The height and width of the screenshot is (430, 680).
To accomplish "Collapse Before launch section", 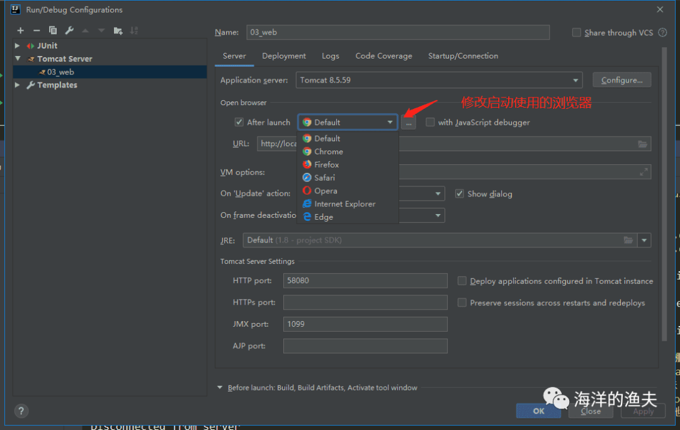I will click(220, 388).
